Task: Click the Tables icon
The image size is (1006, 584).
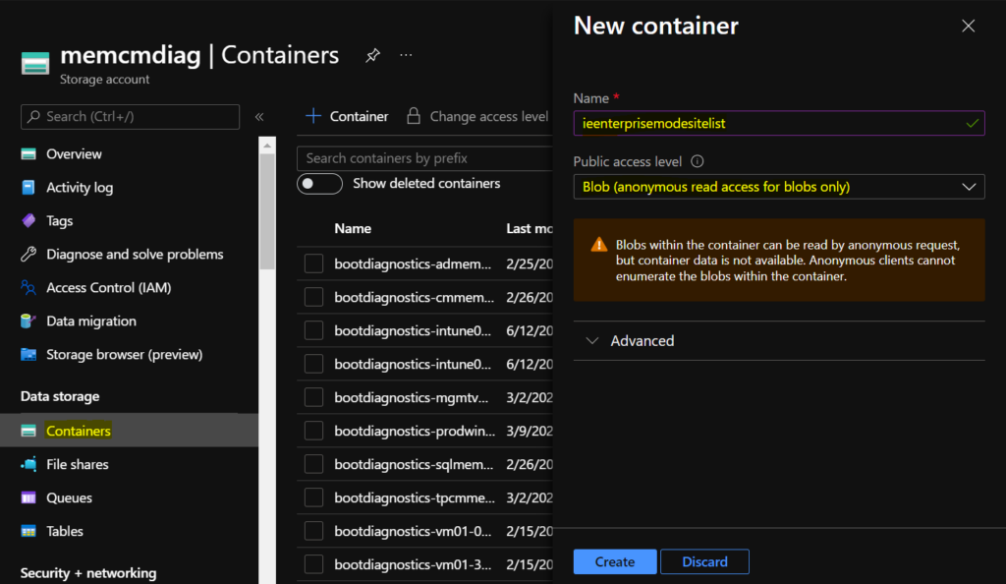Action: coord(28,531)
